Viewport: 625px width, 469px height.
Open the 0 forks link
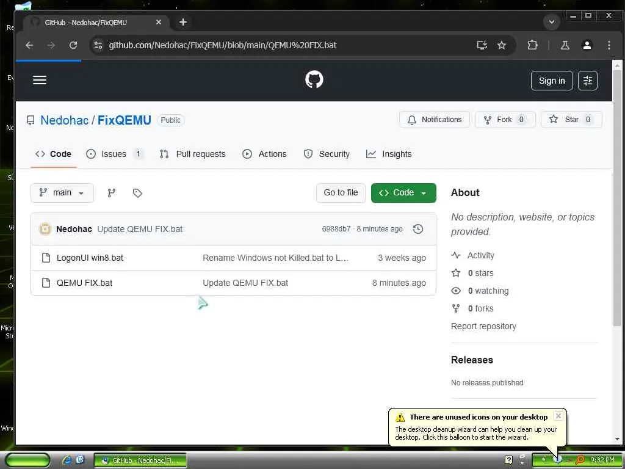tap(481, 308)
